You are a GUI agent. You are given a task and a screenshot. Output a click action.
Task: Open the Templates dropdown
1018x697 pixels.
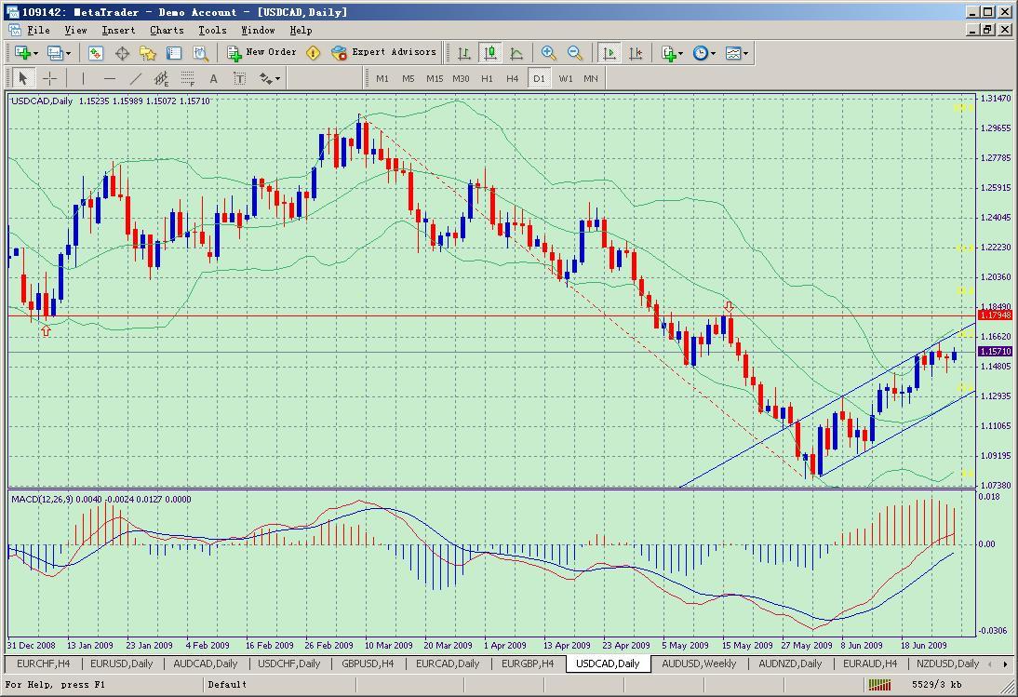point(733,53)
